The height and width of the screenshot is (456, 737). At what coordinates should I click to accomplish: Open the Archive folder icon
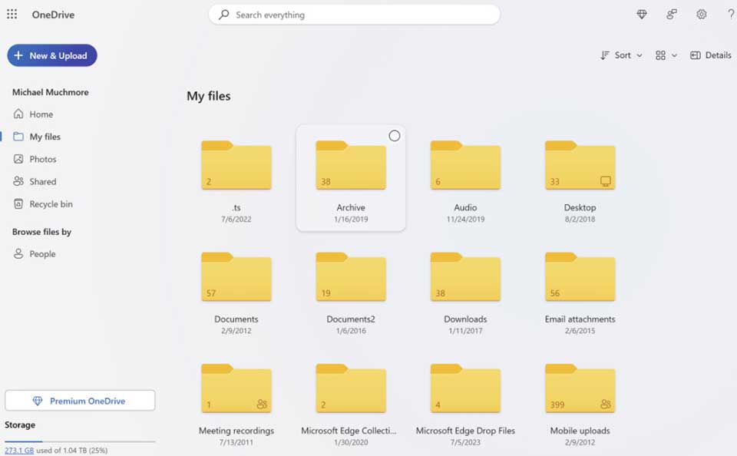[351, 165]
